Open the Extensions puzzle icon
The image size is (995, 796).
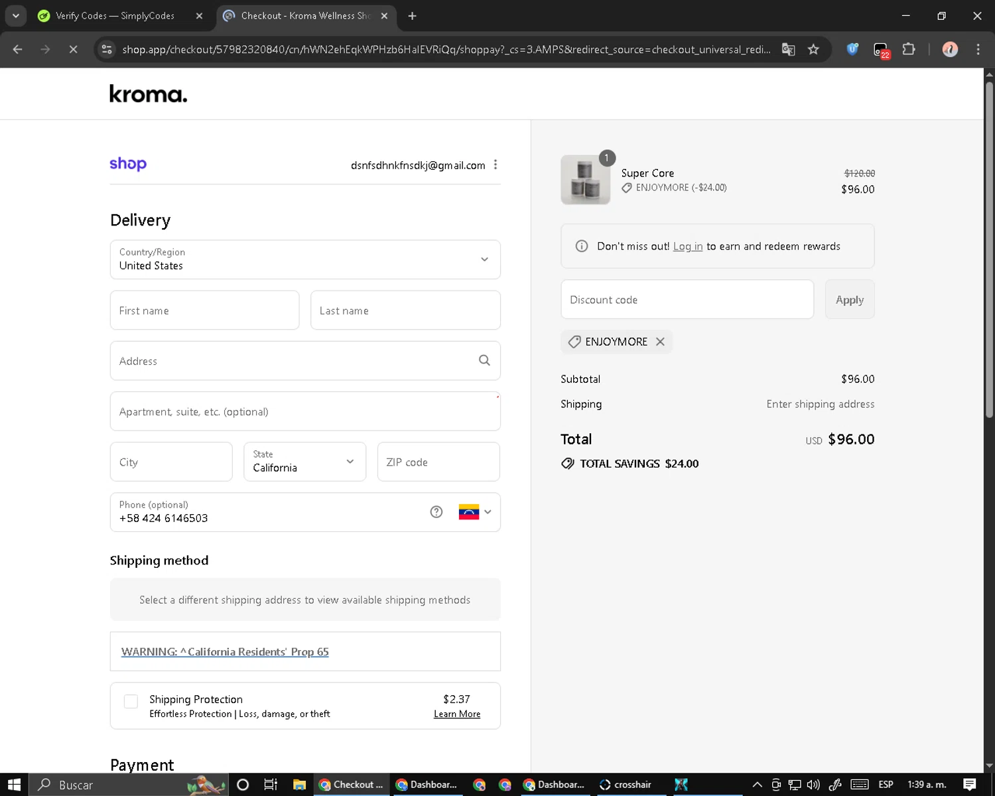click(x=909, y=48)
